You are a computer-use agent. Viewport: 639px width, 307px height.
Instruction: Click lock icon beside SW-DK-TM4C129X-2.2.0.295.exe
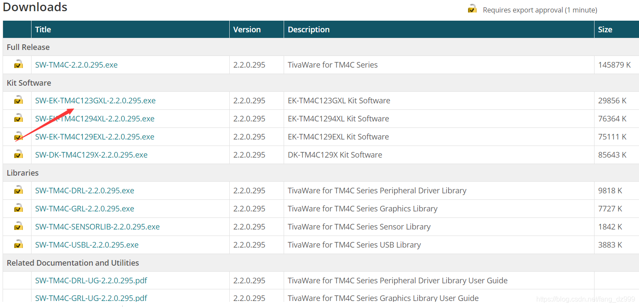pyautogui.click(x=18, y=155)
